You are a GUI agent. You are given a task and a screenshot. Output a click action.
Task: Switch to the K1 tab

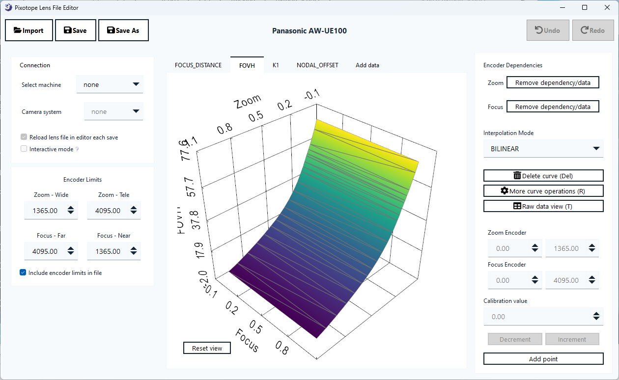coord(276,65)
